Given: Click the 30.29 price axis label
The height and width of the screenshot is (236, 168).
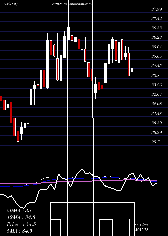Looking at the screenshot, I should coord(157,132).
